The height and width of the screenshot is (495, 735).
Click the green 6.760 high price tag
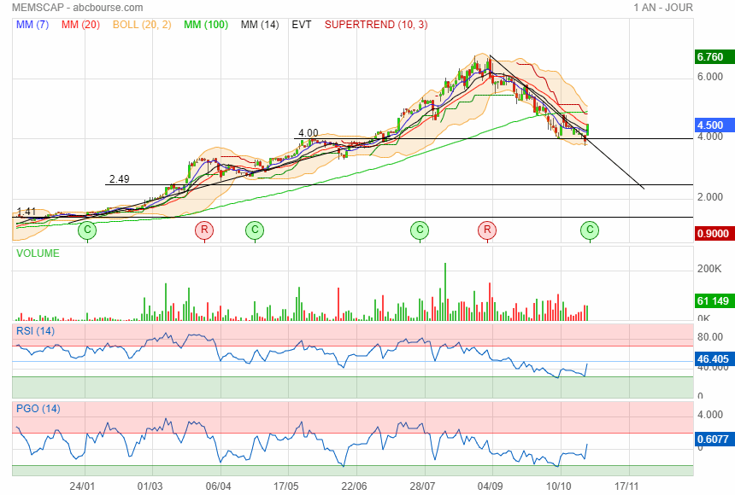point(714,57)
